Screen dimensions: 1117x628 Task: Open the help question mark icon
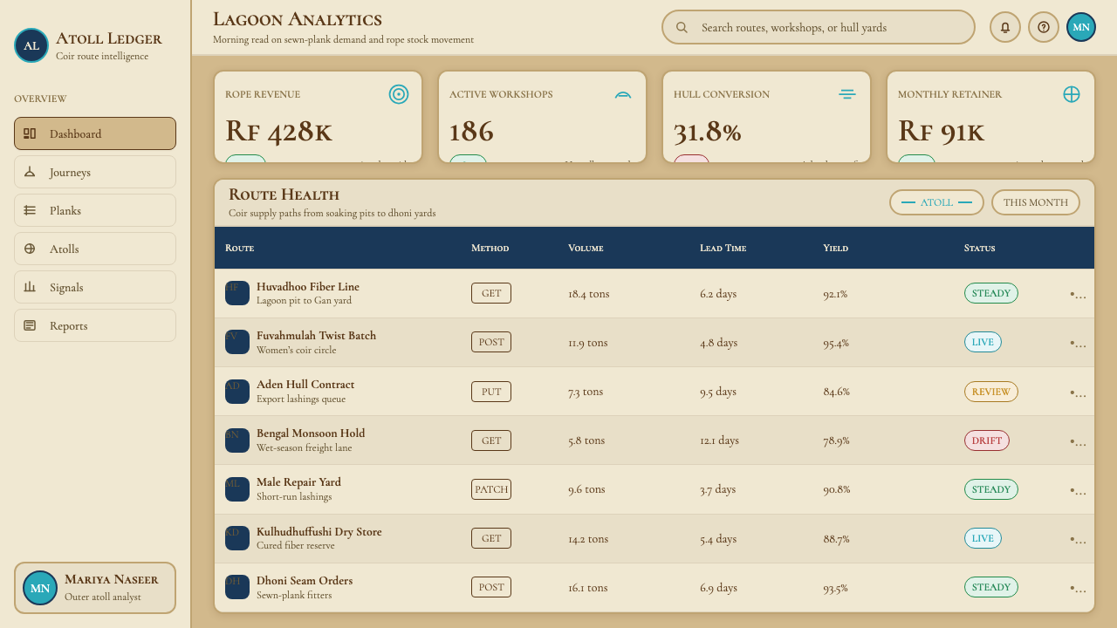pyautogui.click(x=1044, y=27)
